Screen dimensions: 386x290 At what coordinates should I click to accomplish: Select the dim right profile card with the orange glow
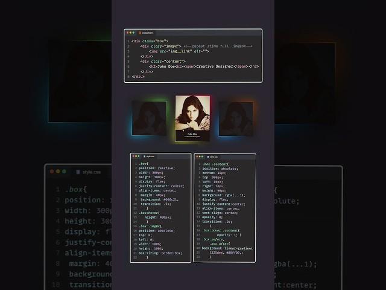click(236, 119)
